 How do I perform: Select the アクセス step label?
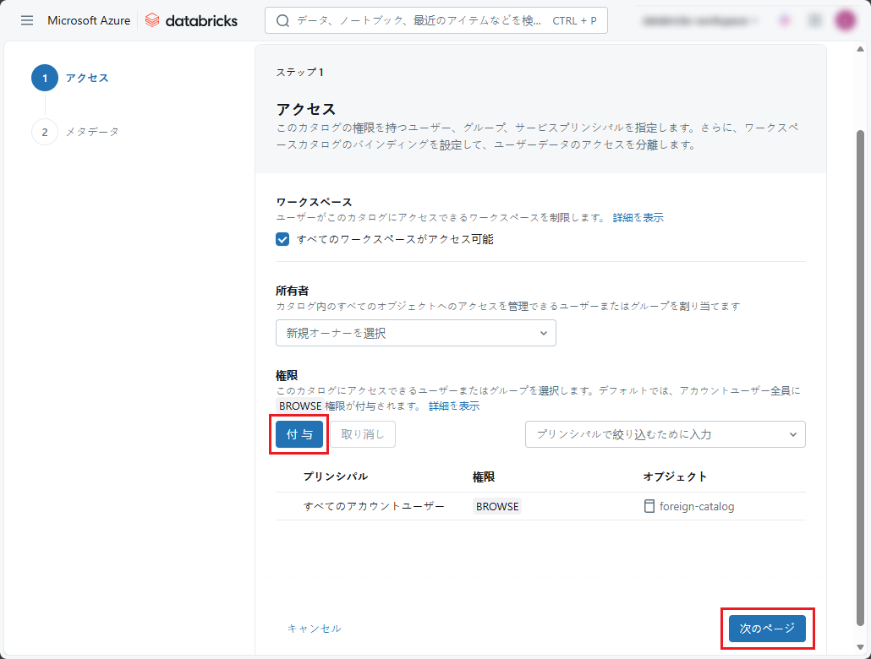pos(87,78)
